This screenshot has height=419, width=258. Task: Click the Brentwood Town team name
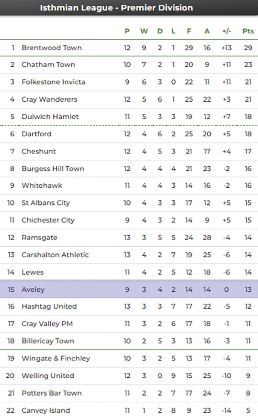[52, 48]
